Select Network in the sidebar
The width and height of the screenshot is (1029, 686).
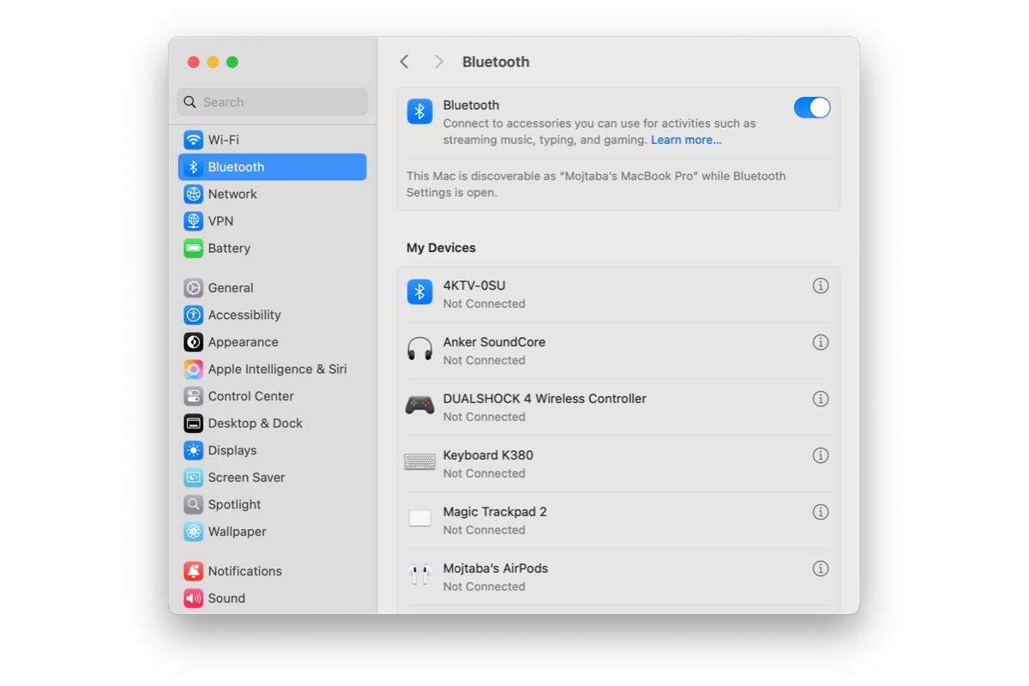[x=273, y=194]
